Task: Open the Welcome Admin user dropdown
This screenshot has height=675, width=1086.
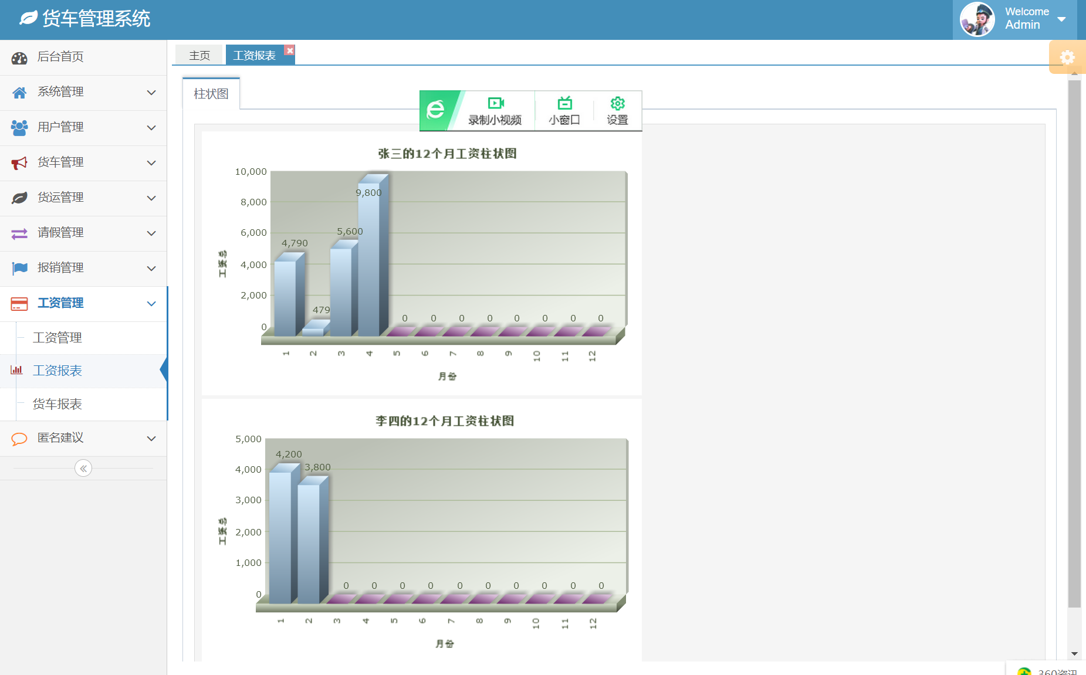Action: pos(1061,19)
